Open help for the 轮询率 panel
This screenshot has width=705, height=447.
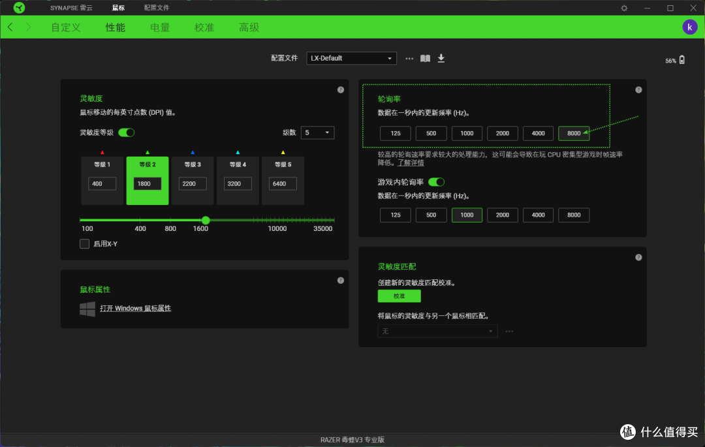[638, 90]
